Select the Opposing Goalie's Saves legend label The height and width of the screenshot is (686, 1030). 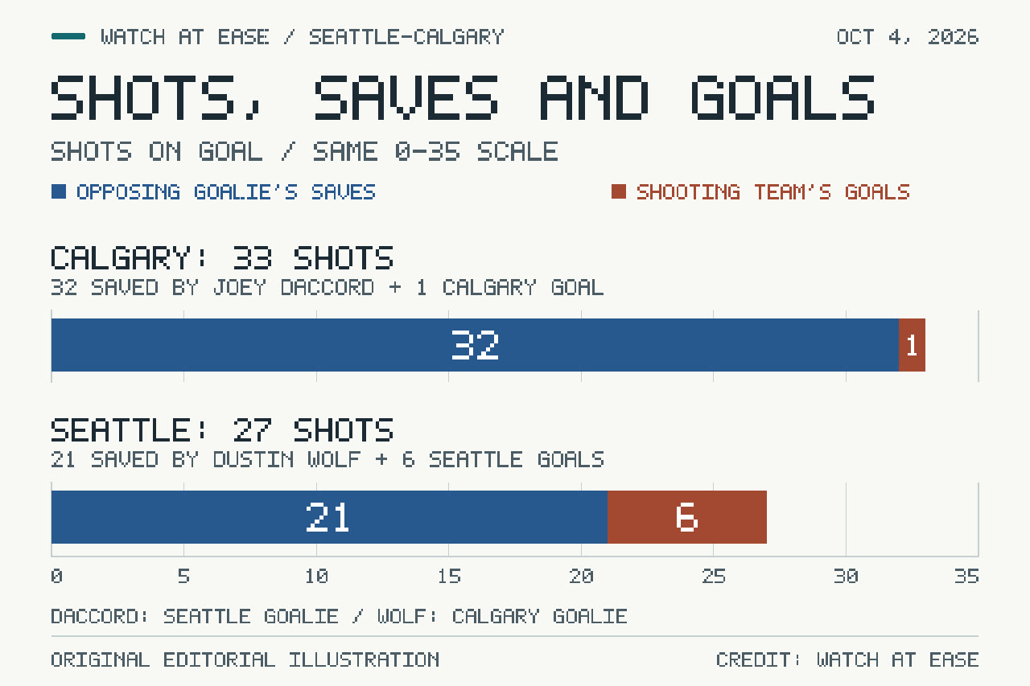tap(226, 191)
